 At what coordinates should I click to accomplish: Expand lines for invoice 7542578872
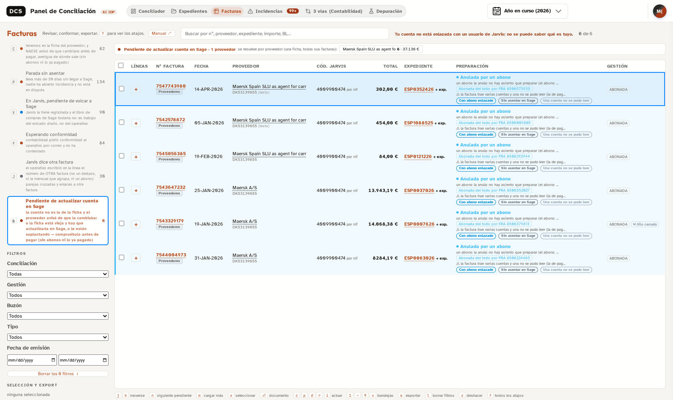click(136, 123)
